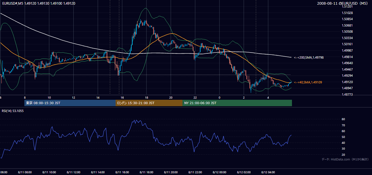
Task: Click the '8/12 00:00' bottom date label
Action: [219, 172]
